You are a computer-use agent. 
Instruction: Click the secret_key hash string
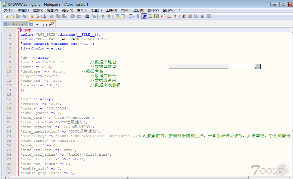93,136
